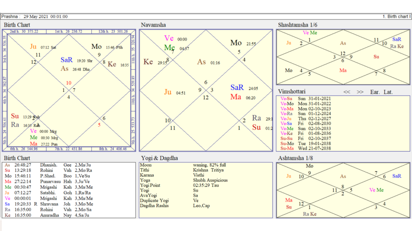
Task: Go to previous Vimshottari period with <<
Action: pyautogui.click(x=347, y=92)
